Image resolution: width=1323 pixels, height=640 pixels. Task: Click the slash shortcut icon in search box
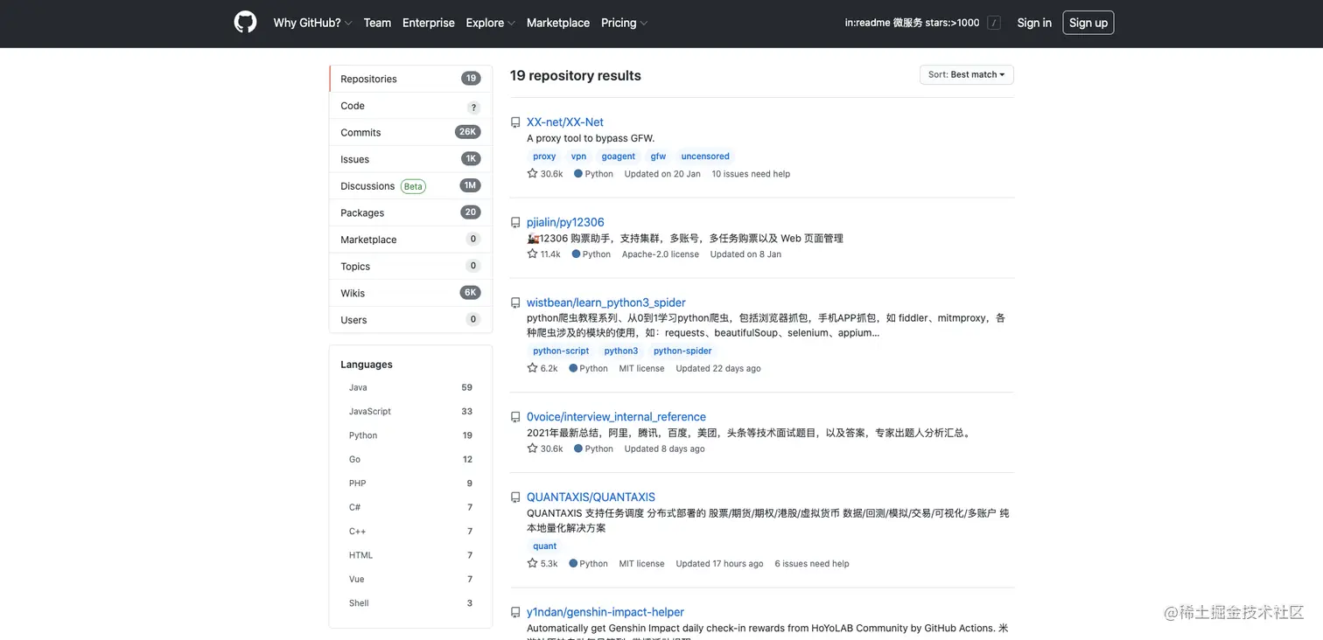tap(993, 23)
